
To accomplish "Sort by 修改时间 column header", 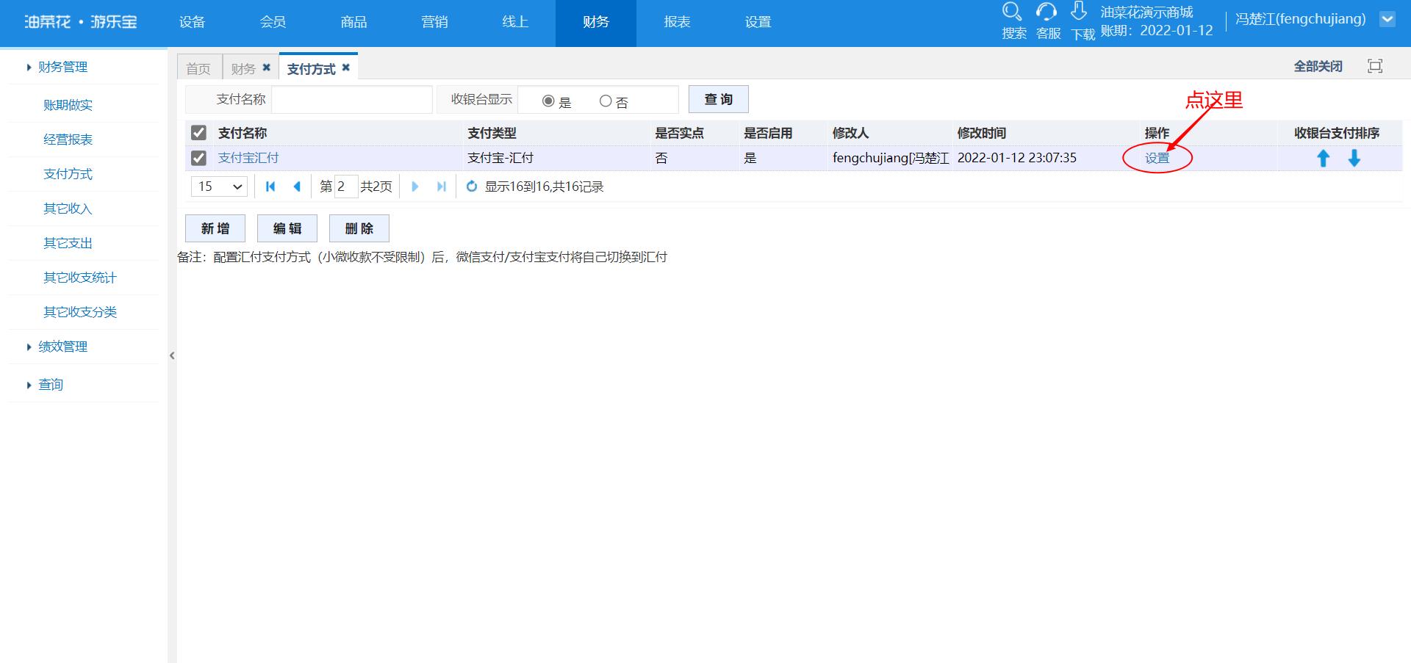I will 981,133.
